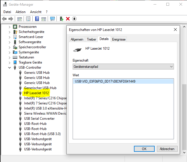Open the Aktion menu
The width and height of the screenshot is (187, 162).
(x=20, y=12)
